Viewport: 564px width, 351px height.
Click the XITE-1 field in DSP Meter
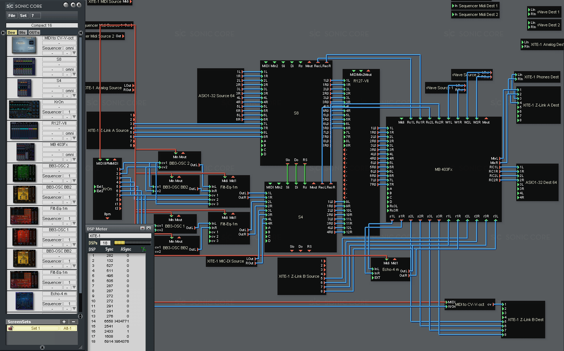(120, 236)
